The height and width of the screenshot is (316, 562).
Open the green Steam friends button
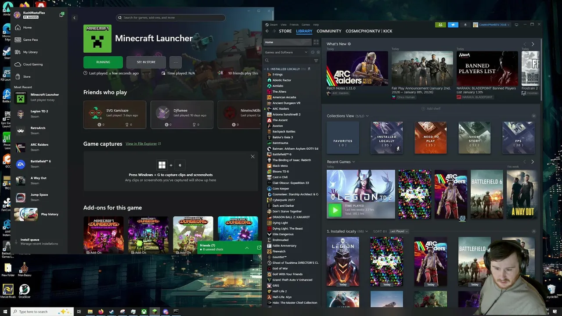440,25
